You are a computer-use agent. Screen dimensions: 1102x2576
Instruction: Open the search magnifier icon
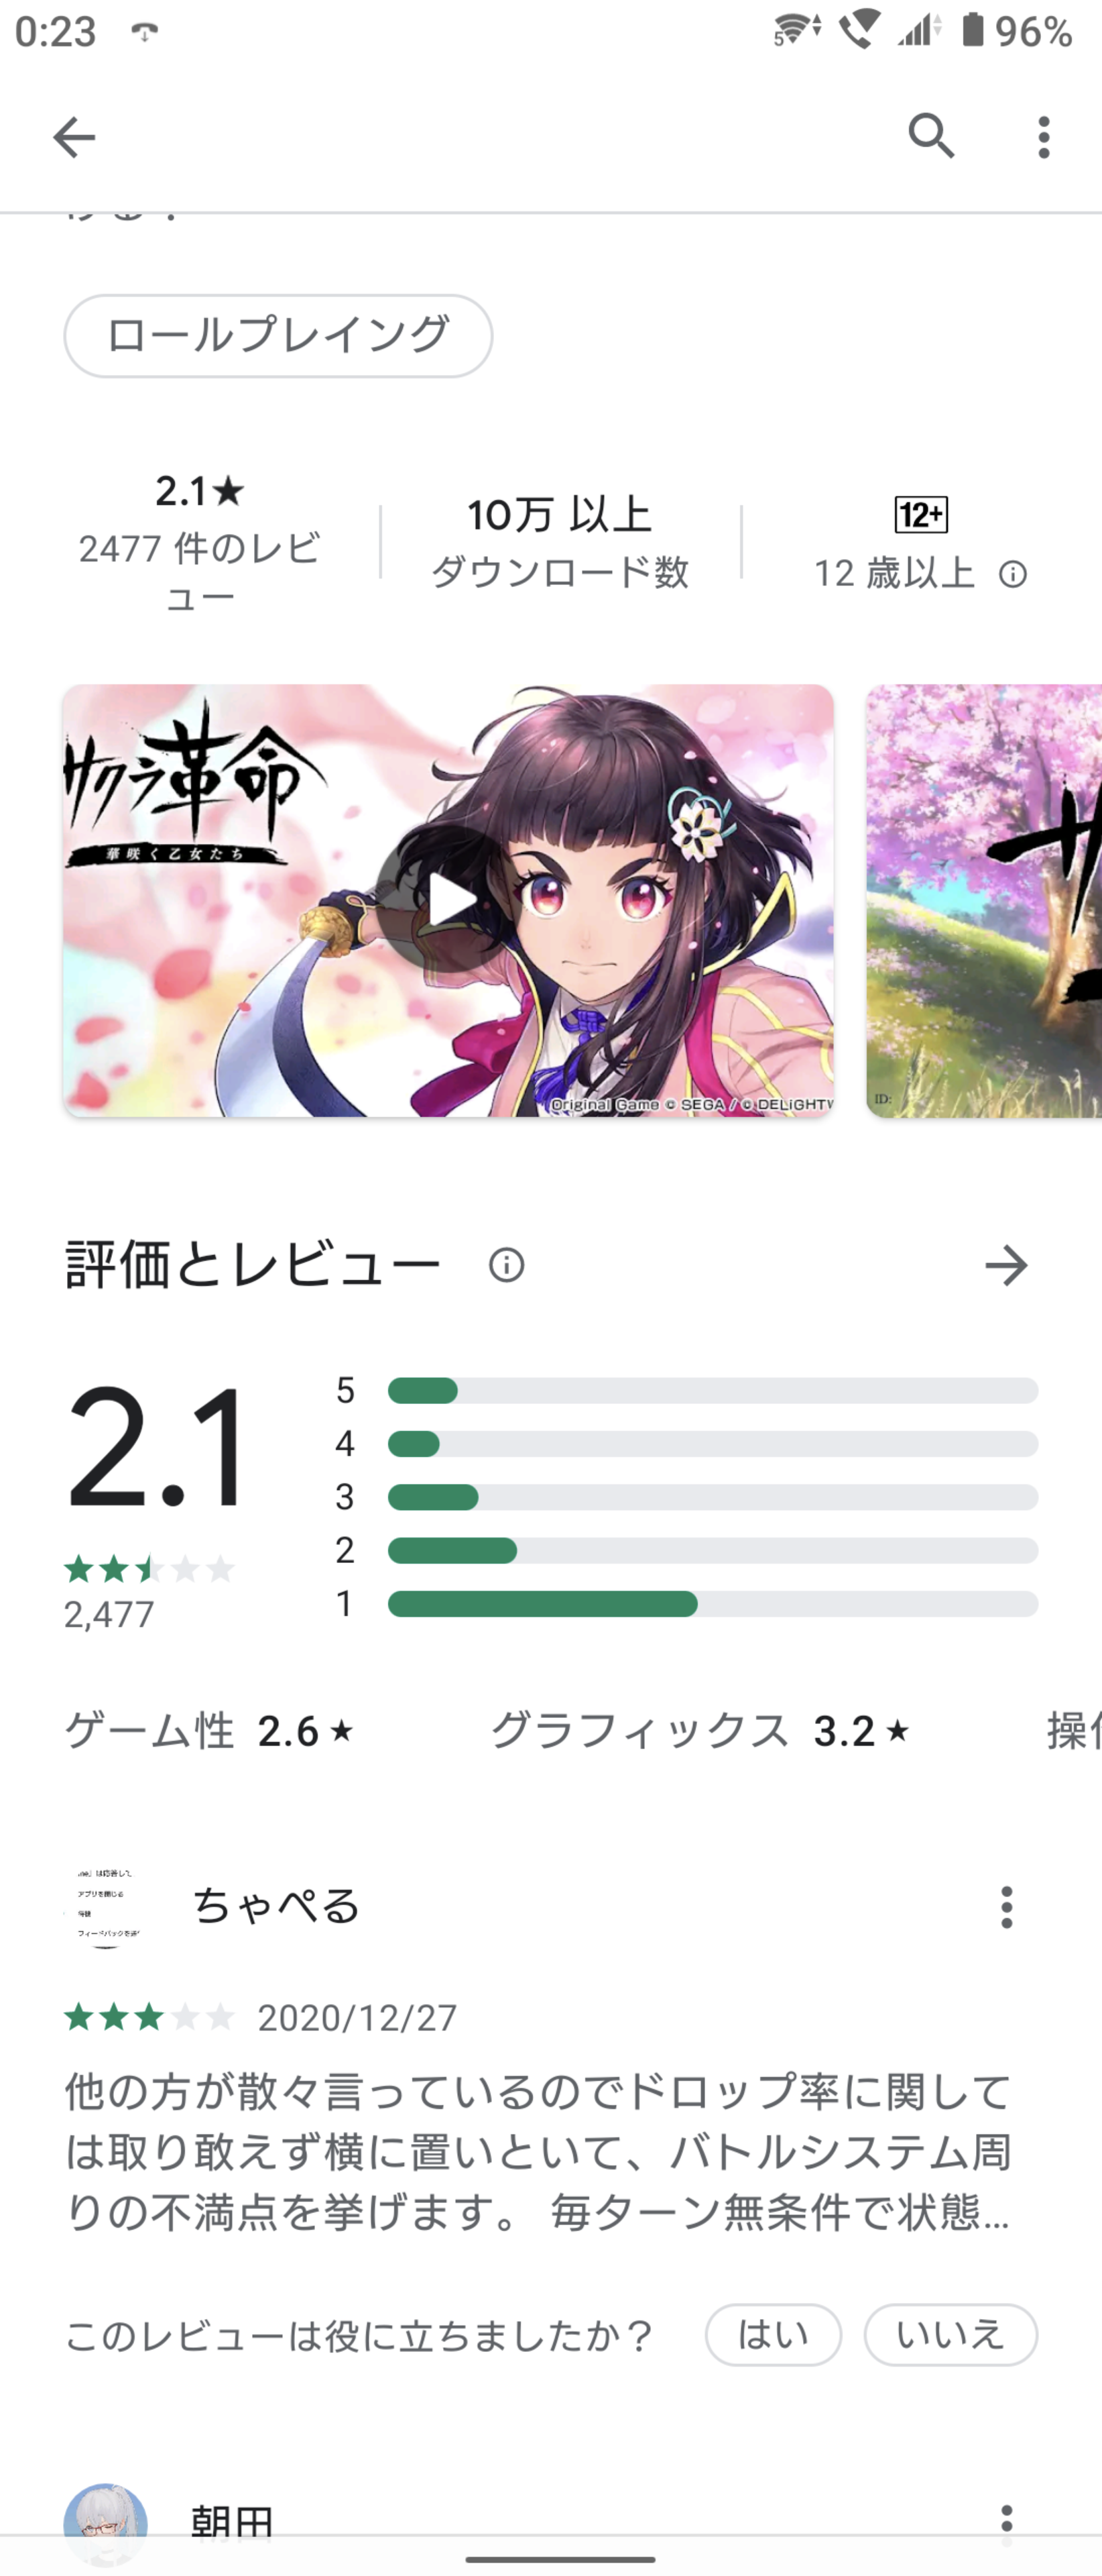pos(931,136)
